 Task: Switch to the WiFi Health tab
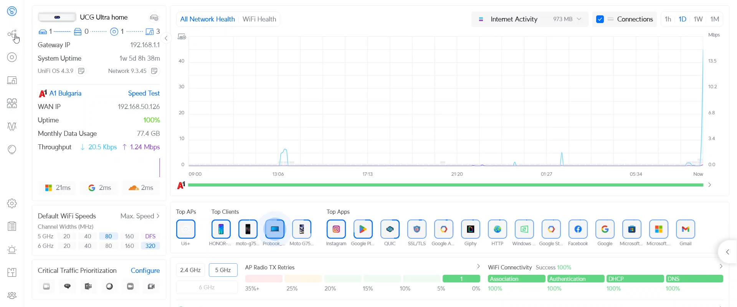259,19
